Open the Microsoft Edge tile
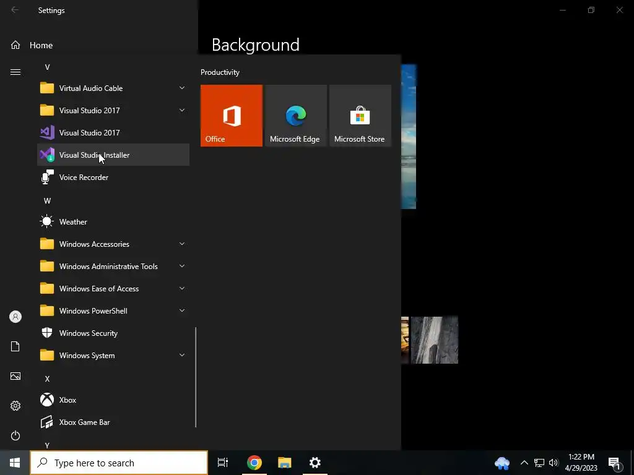This screenshot has width=634, height=475. 295,116
